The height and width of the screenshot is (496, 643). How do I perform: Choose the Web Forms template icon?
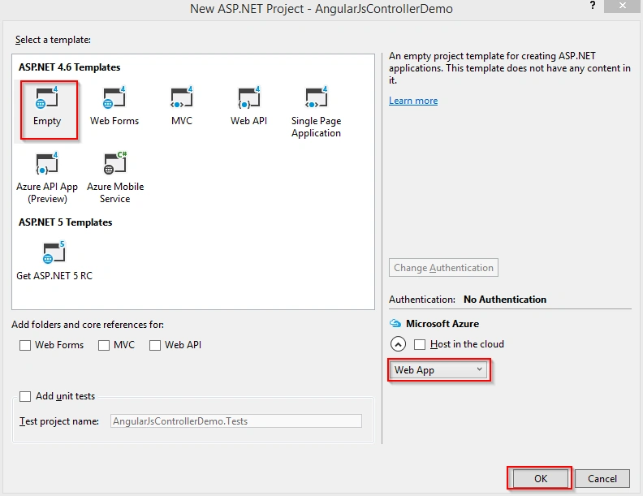click(x=114, y=97)
